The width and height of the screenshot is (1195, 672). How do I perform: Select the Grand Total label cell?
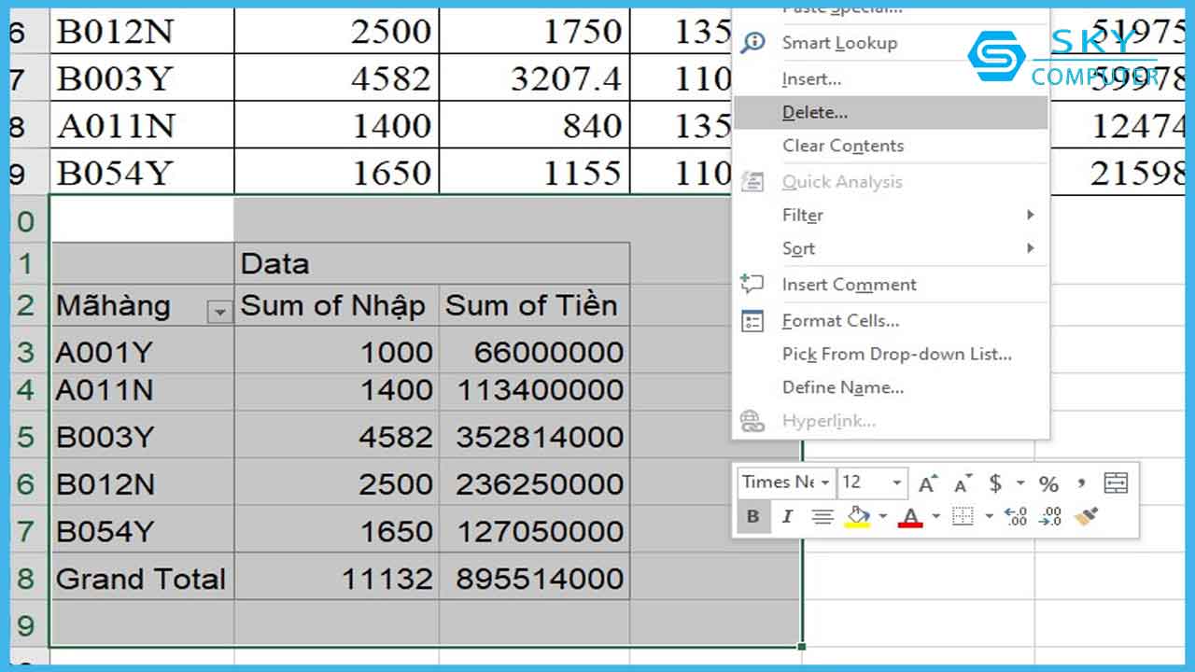click(x=142, y=578)
